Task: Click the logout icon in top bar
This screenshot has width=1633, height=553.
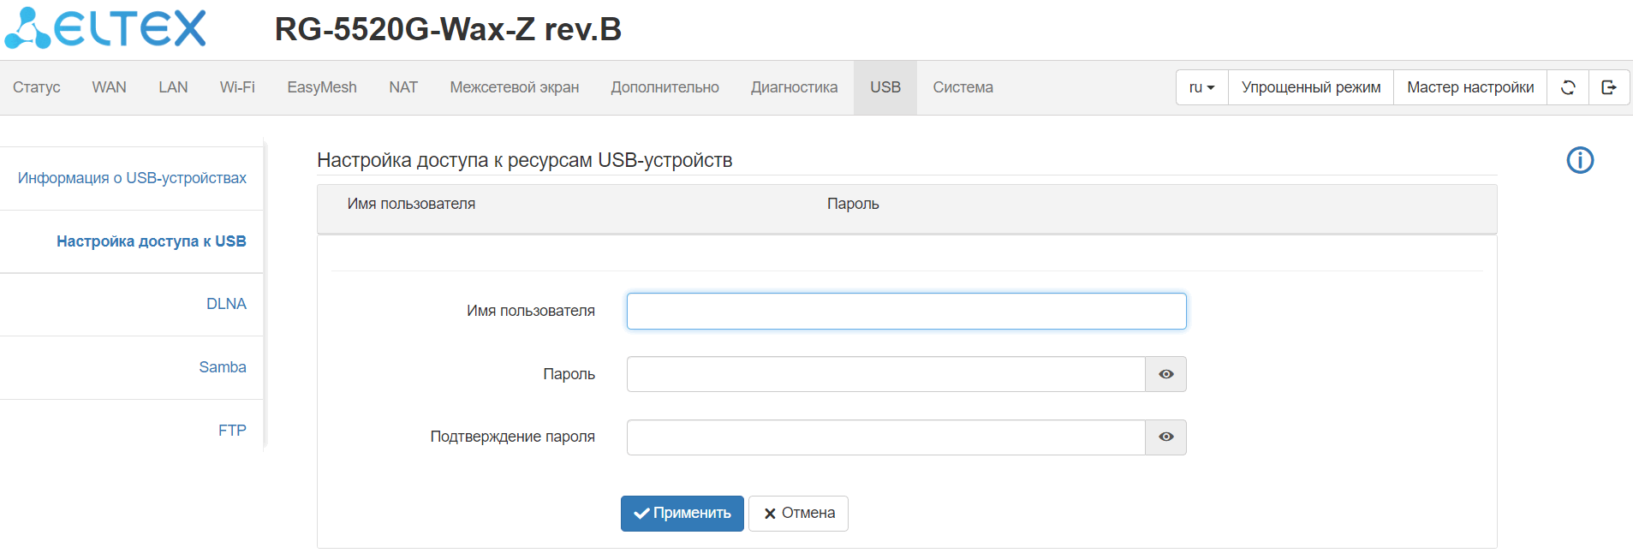Action: [1609, 87]
